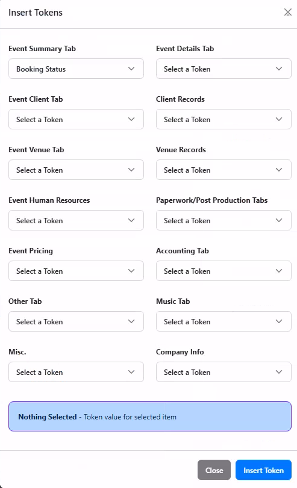The height and width of the screenshot is (488, 297).
Task: Expand the Event Pricing token dropdown
Action: [76, 271]
